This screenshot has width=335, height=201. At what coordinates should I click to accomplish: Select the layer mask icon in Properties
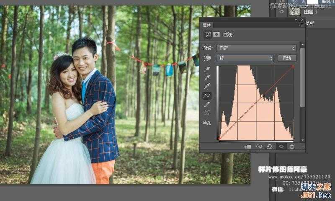pos(216,34)
